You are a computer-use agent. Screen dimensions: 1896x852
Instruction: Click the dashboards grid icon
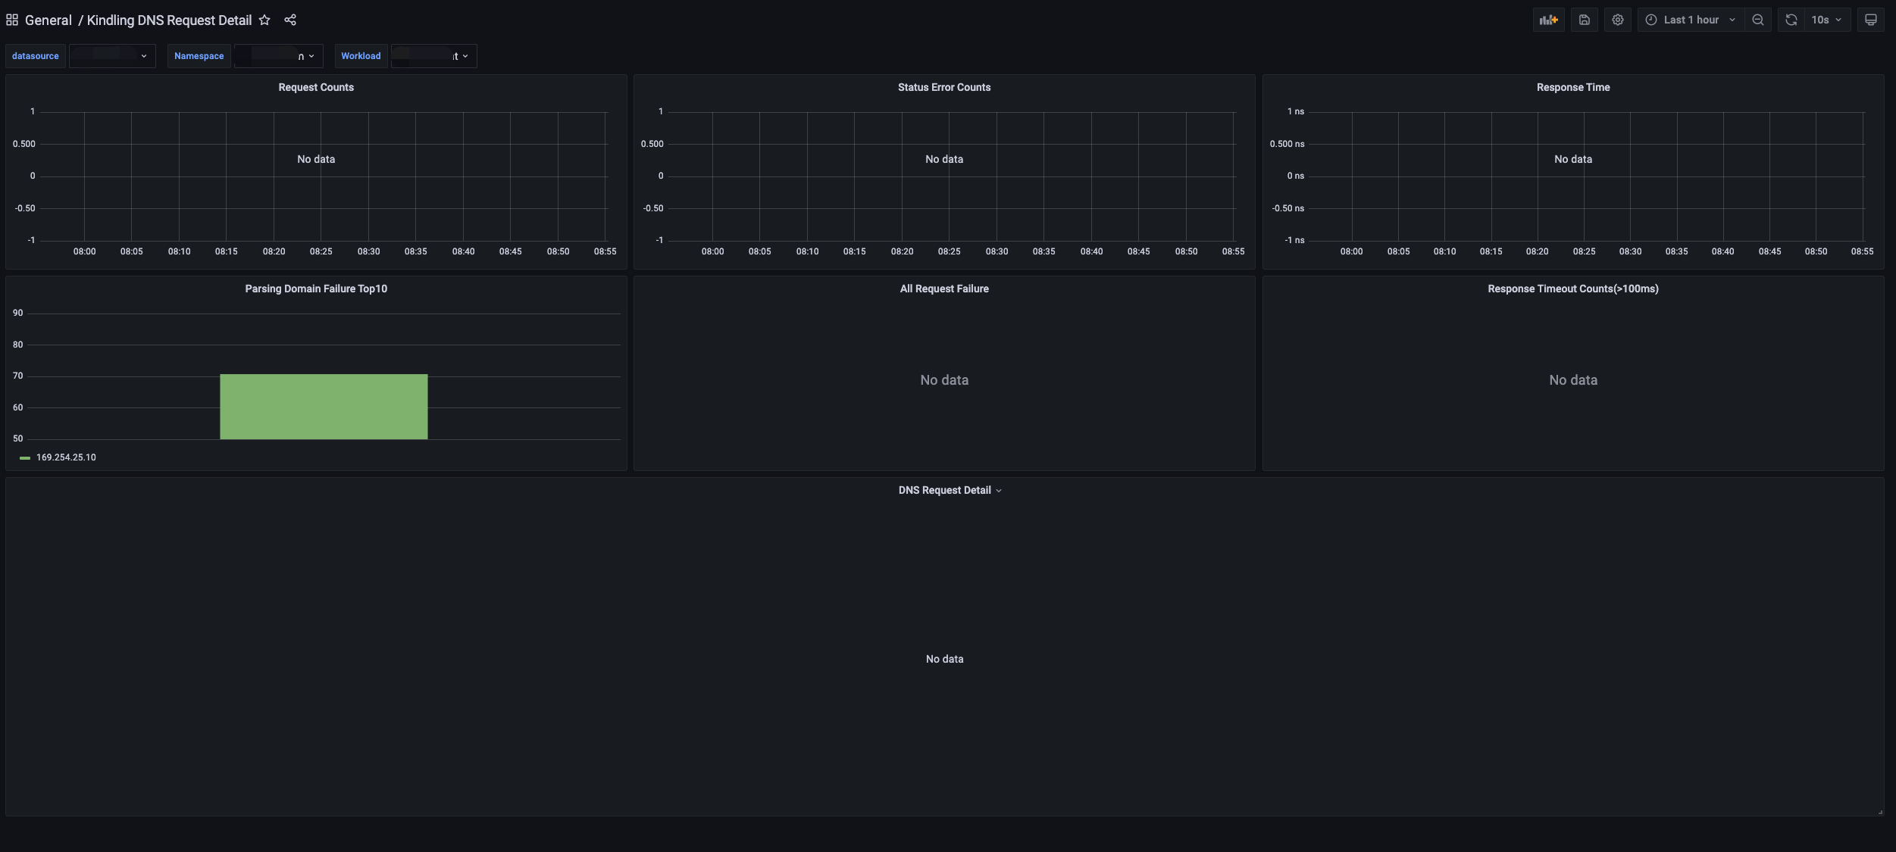click(x=12, y=20)
